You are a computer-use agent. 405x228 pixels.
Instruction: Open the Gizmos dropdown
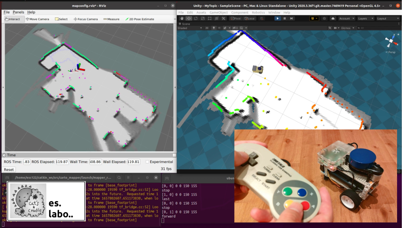tap(347, 28)
